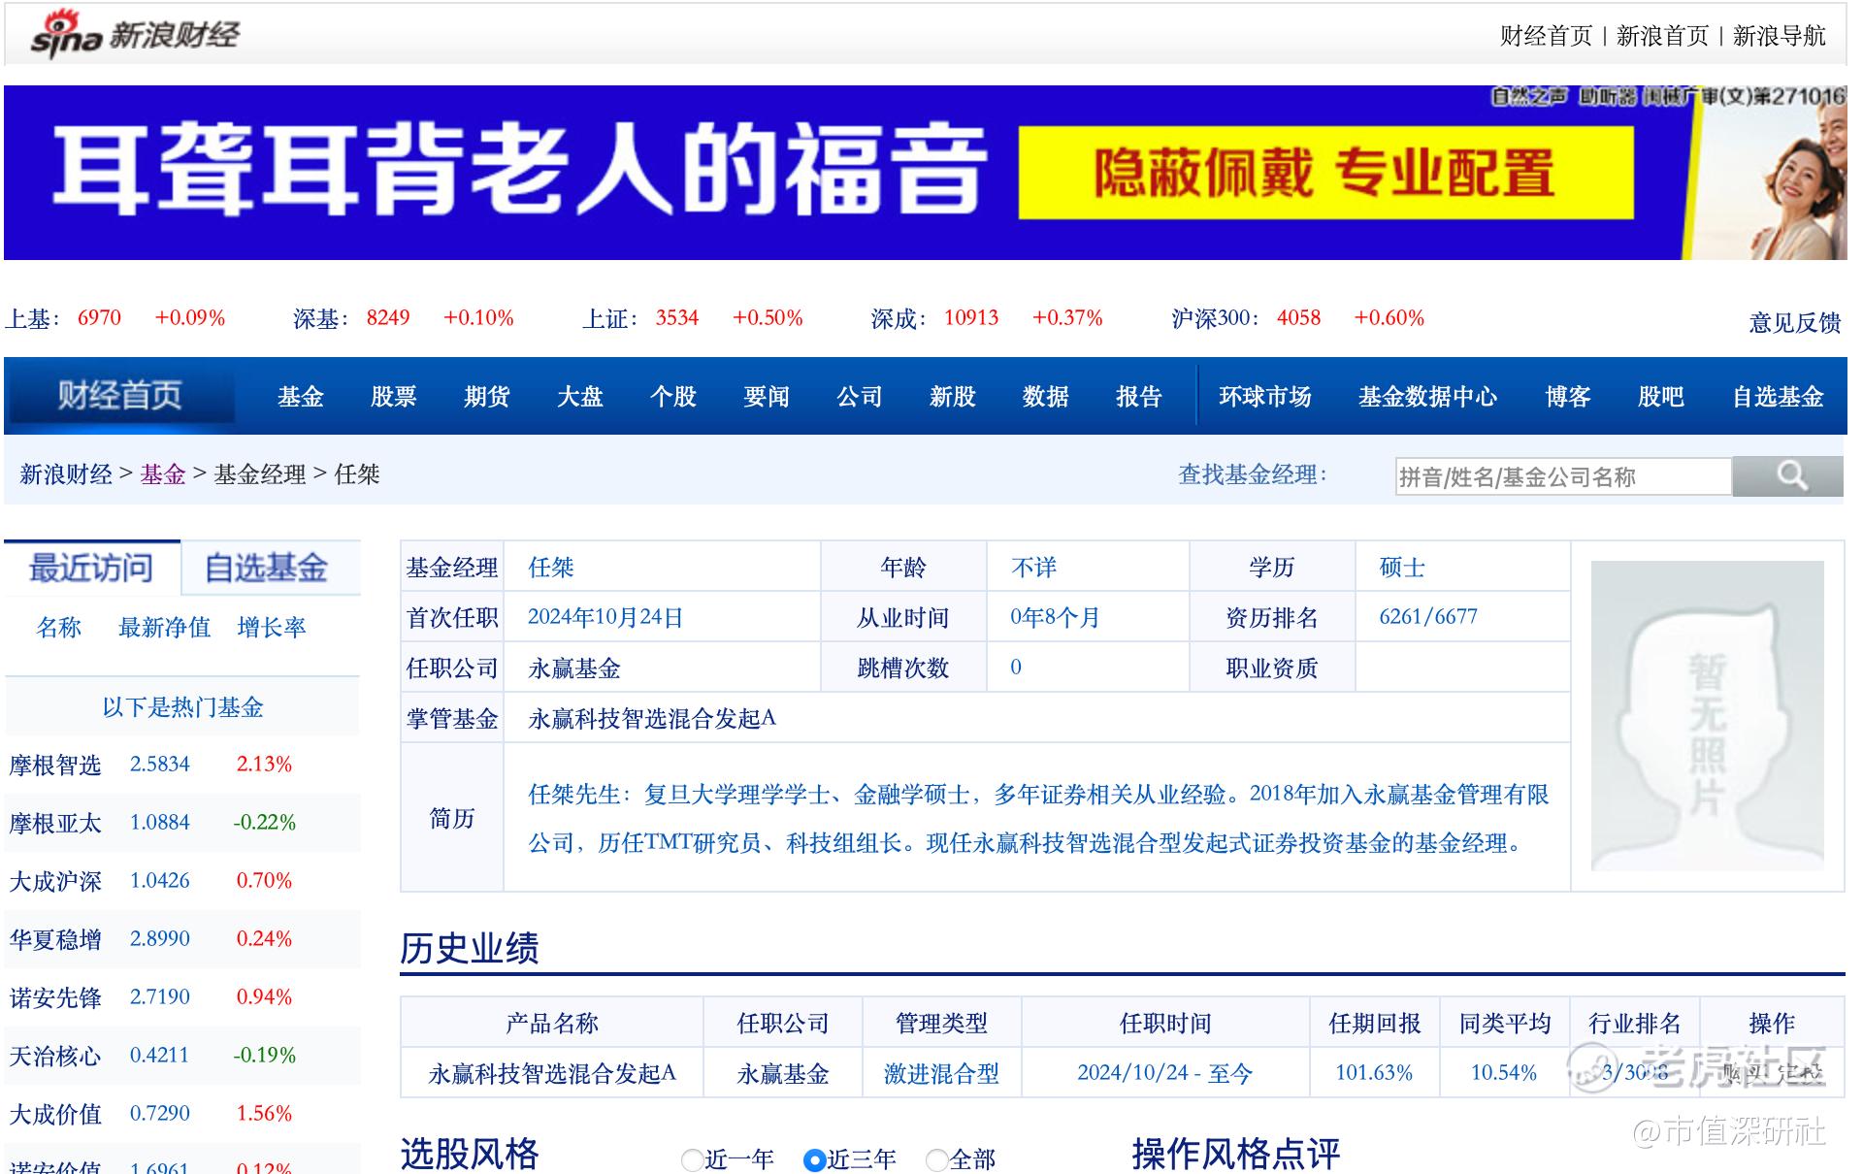Screen dimensions: 1863x1174
Task: Click the 沪深300 index value 4058
Action: pyautogui.click(x=1299, y=318)
